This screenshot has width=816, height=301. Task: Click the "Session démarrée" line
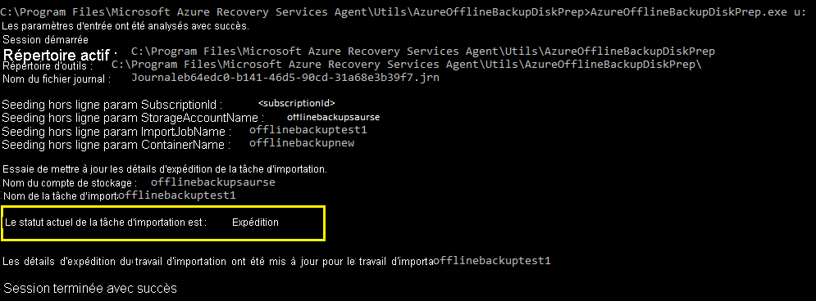(x=45, y=39)
